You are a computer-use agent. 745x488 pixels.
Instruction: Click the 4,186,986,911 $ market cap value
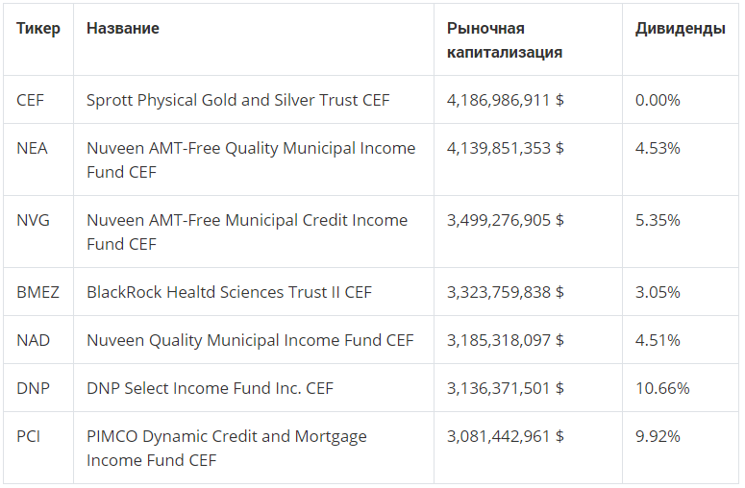coord(505,100)
